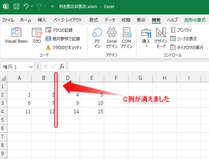This screenshot has height=159, width=209.
Task: Select column F header
Action: pos(116,78)
